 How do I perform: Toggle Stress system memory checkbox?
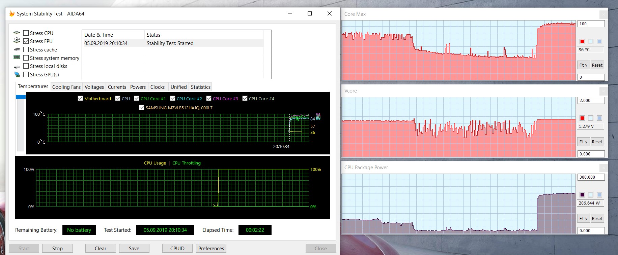tap(26, 58)
